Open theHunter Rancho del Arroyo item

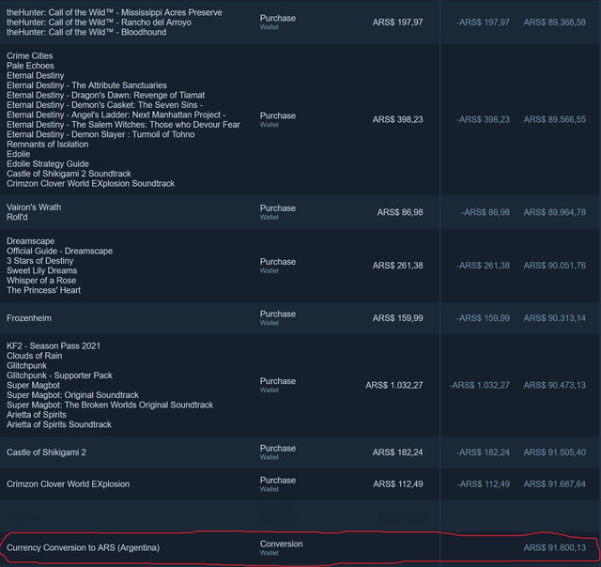(x=99, y=23)
